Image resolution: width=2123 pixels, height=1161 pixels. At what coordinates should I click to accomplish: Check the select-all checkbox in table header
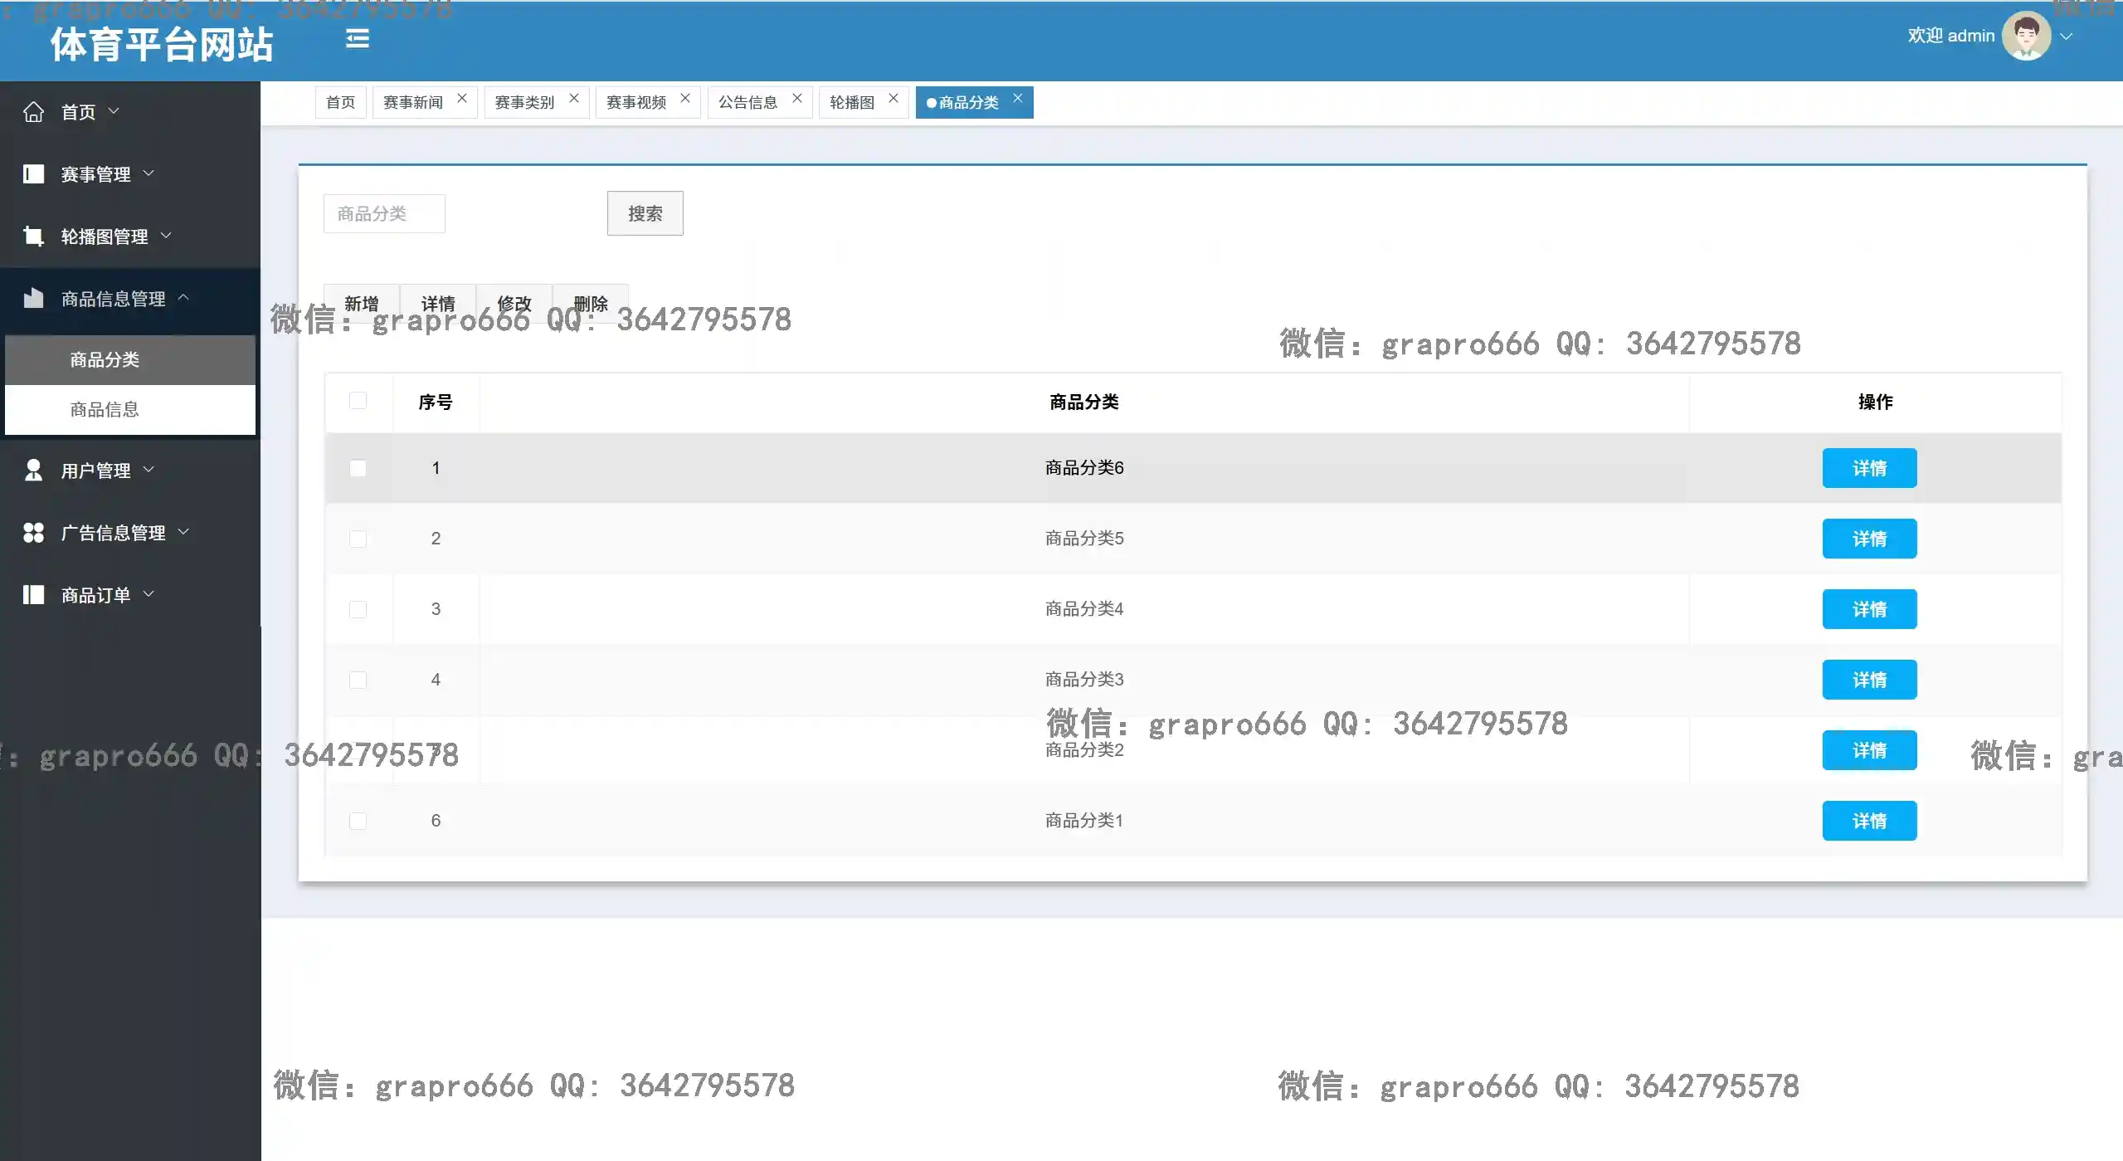[x=358, y=400]
